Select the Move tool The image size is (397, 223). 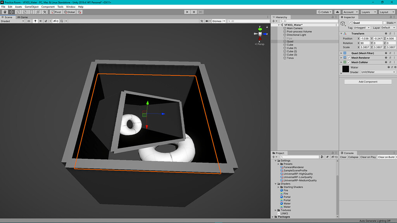coord(11,12)
